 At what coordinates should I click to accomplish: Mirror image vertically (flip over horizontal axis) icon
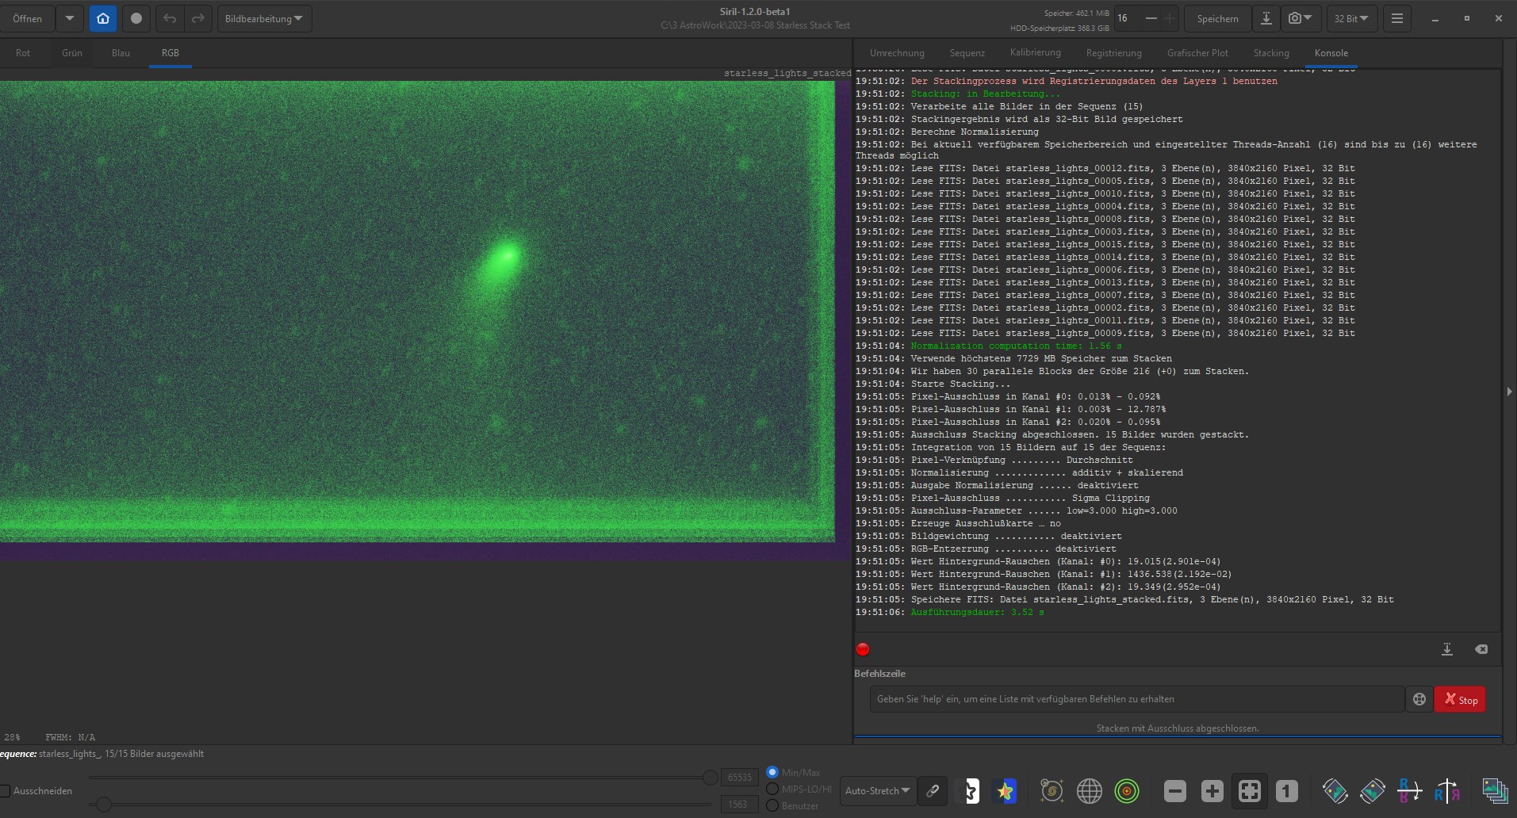[1410, 790]
